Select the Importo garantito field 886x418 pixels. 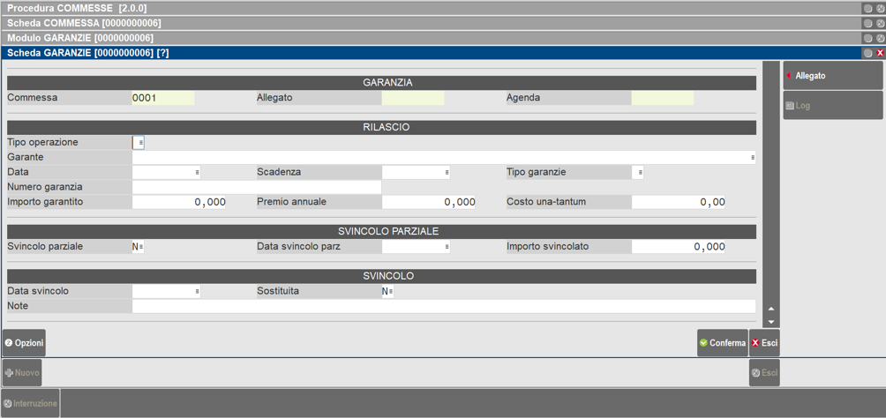(x=179, y=202)
